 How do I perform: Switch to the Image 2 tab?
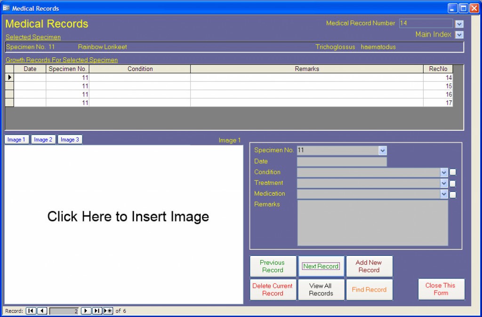[x=43, y=140]
